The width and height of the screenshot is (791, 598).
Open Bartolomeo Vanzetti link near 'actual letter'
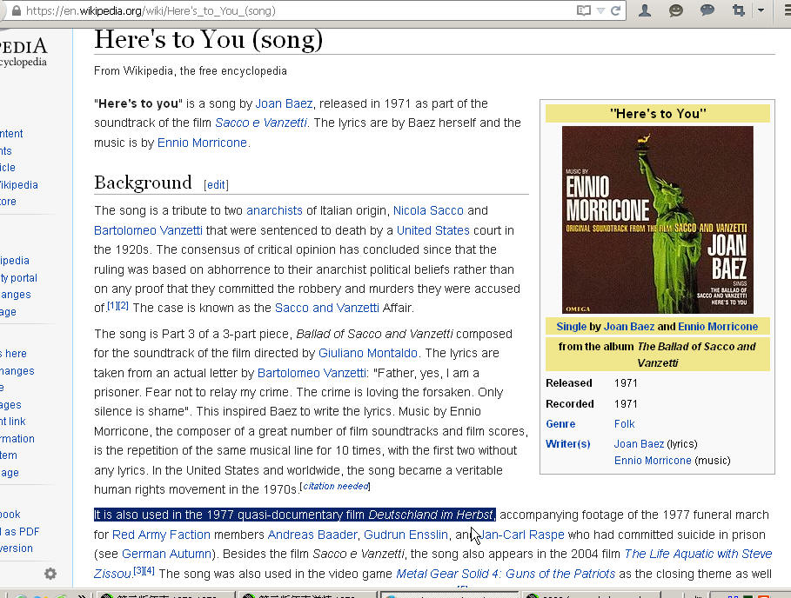pos(312,373)
